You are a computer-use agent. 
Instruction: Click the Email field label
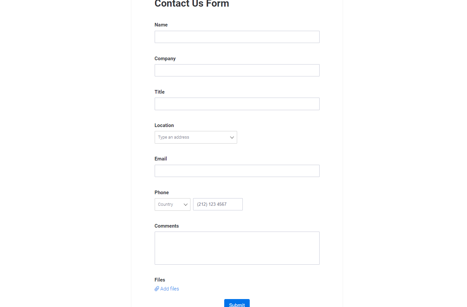161,158
